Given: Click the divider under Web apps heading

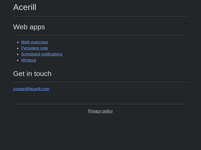Looking at the screenshot, I should coord(100,35).
